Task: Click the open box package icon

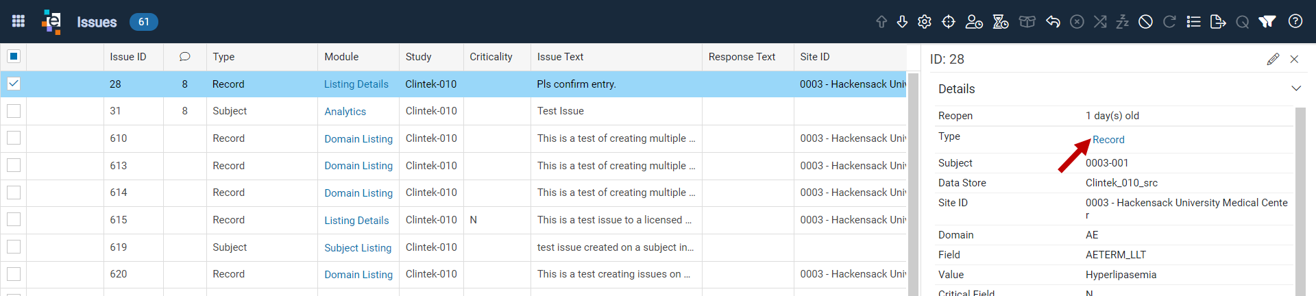Action: pyautogui.click(x=1027, y=22)
